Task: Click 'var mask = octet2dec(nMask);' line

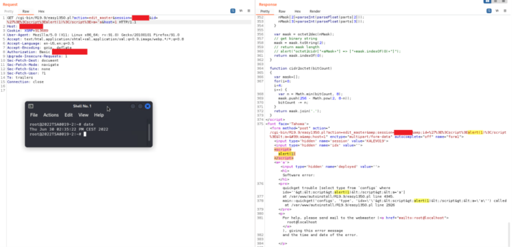Action: (x=304, y=34)
